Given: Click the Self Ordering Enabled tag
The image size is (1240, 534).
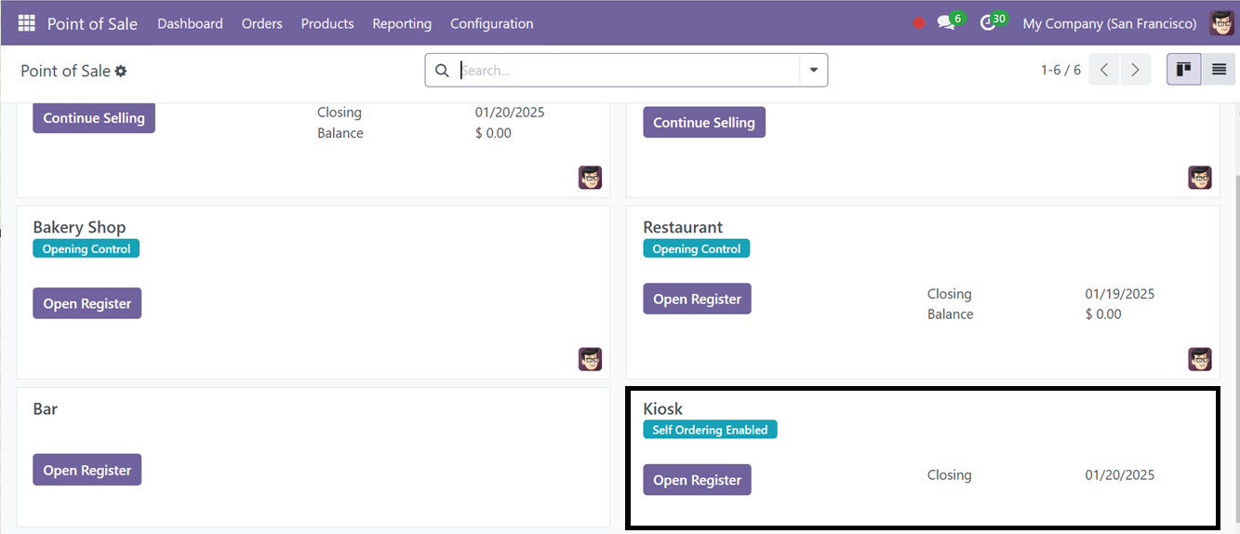Looking at the screenshot, I should [x=710, y=430].
